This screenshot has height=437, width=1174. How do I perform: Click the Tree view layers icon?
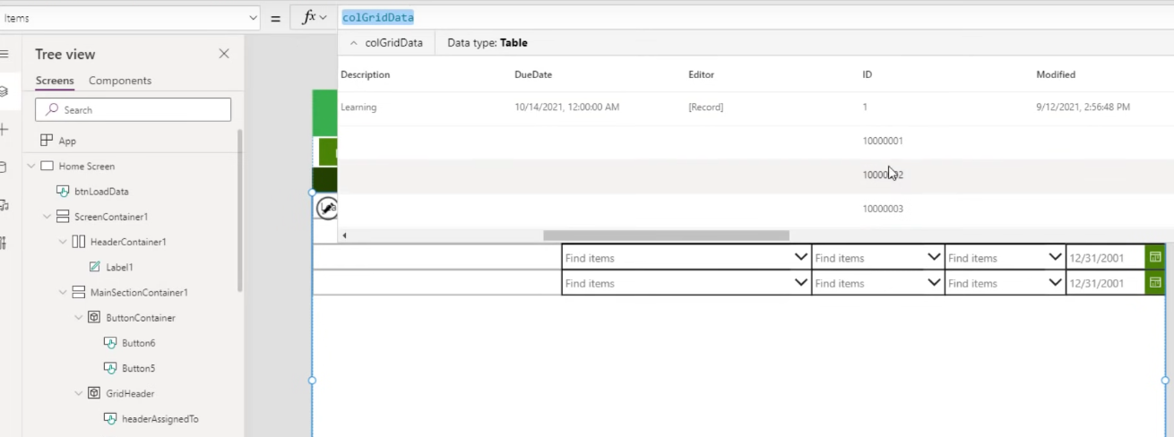(4, 91)
